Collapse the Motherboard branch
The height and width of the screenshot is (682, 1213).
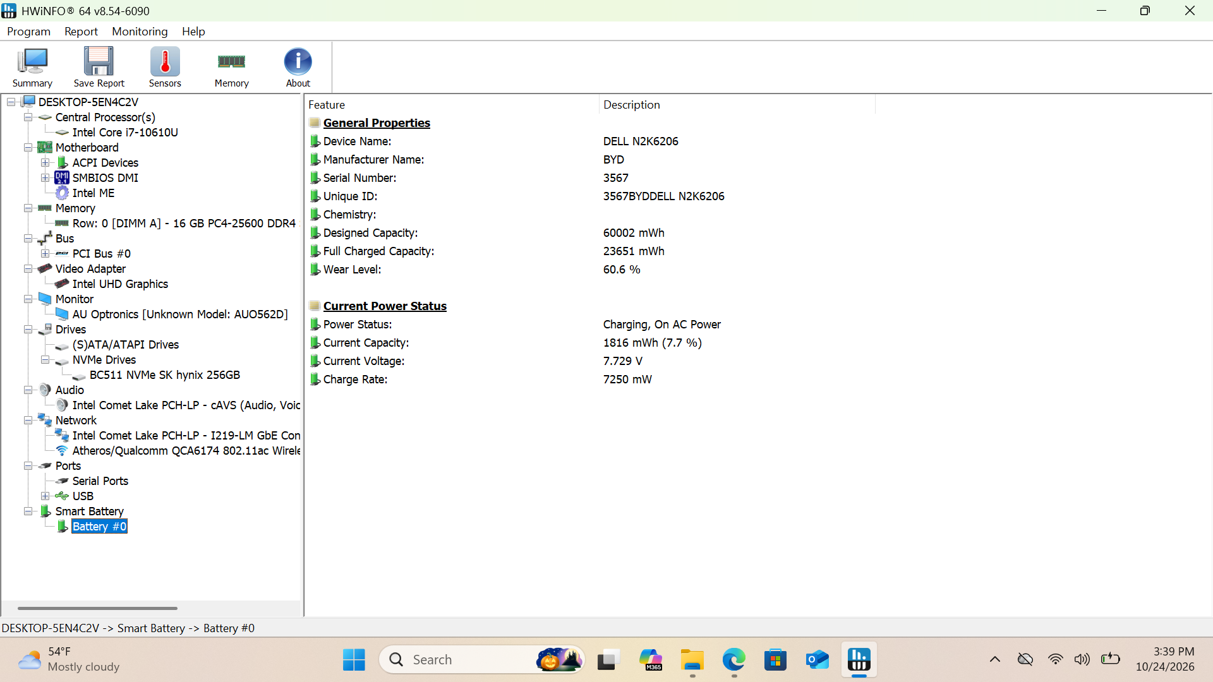tap(28, 148)
